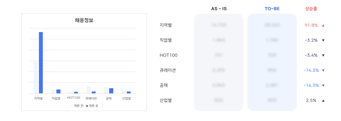Viewport: 341px width, 121px height.
Task: Click the 상승률 column header
Action: tap(311, 9)
